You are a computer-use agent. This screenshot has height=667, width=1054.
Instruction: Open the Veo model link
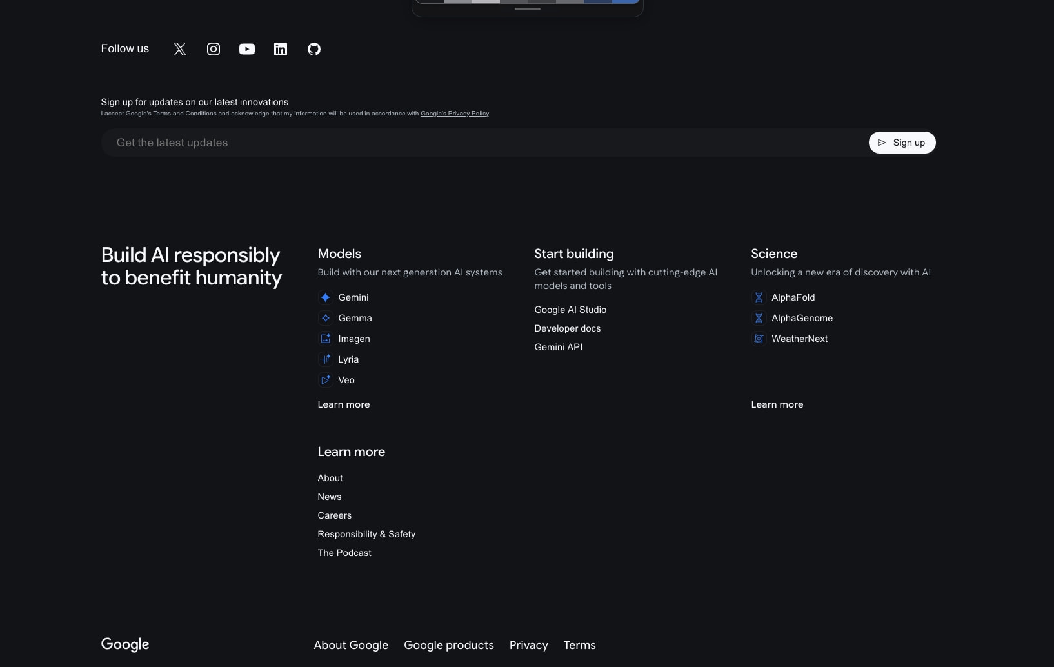point(346,380)
